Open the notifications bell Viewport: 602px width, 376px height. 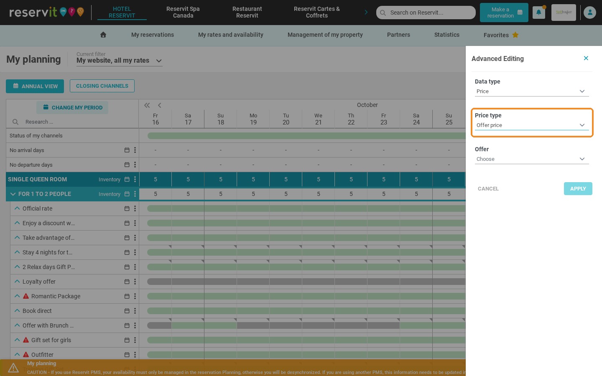(x=538, y=13)
